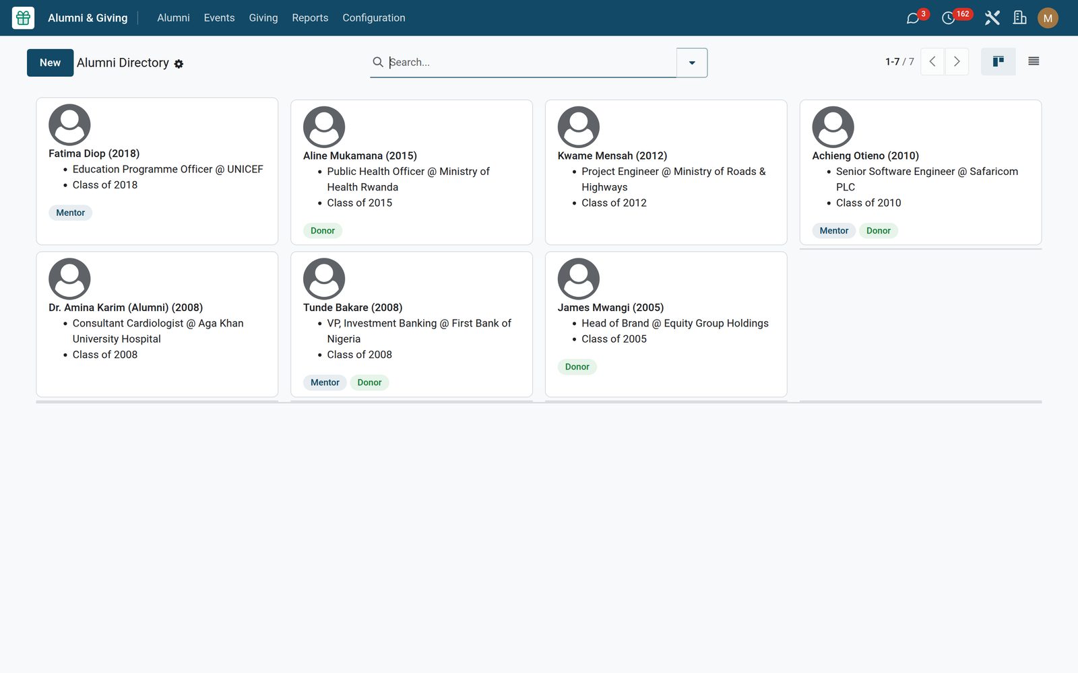
Task: Click Mentor tag on Tunde Bakare card
Action: (x=325, y=383)
